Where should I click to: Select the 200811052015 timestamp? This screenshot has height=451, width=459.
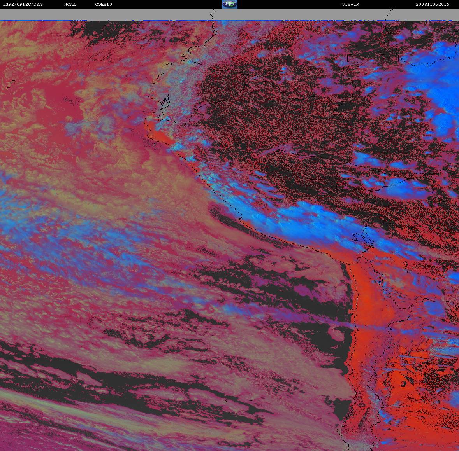[x=433, y=4]
